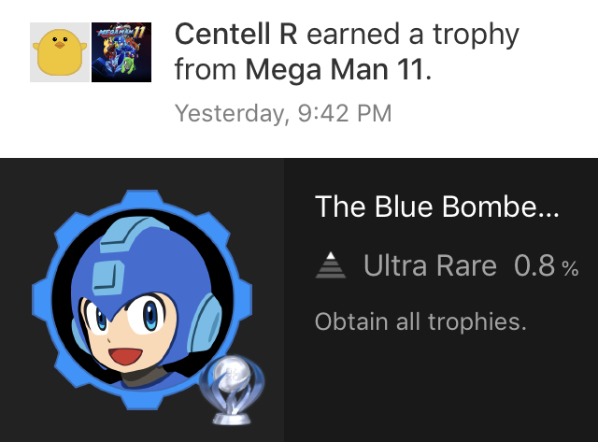Image resolution: width=598 pixels, height=442 pixels.
Task: Tap the 0.8 rarity percentage value
Action: (534, 266)
